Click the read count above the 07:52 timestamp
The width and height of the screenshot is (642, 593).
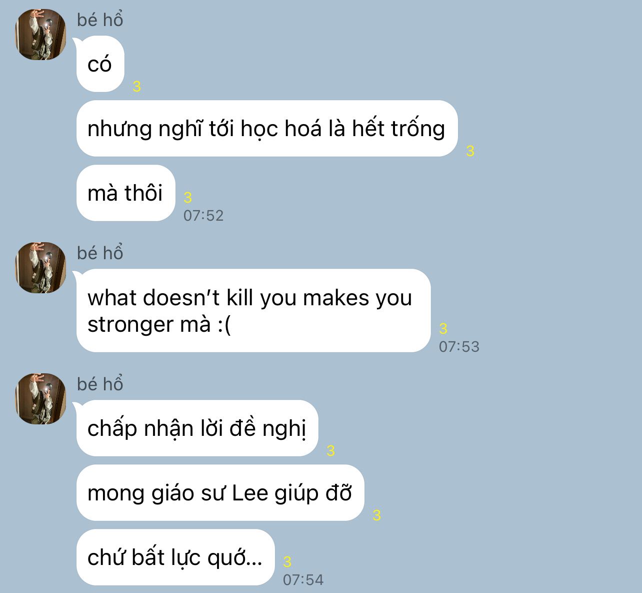pos(188,198)
